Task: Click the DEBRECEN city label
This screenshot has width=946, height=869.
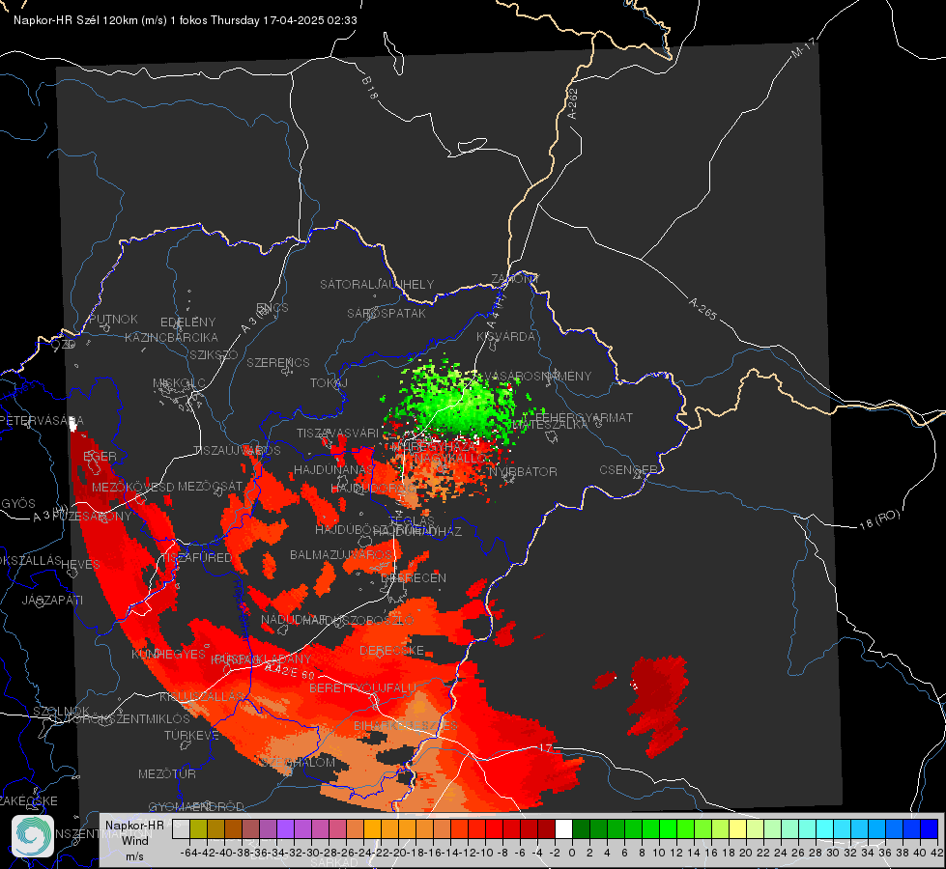Action: 414,577
